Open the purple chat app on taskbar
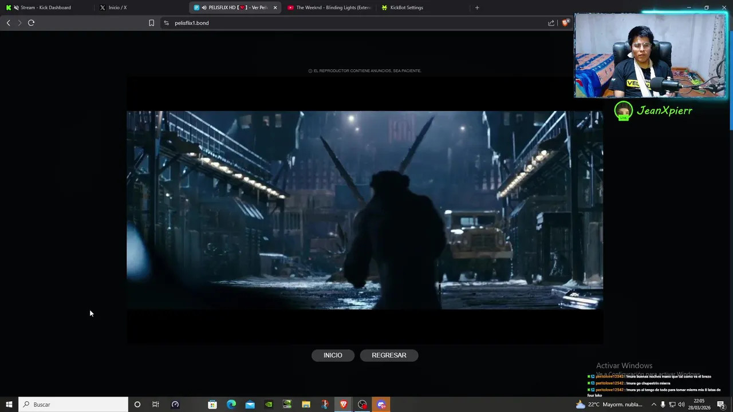The height and width of the screenshot is (412, 733). (x=381, y=405)
